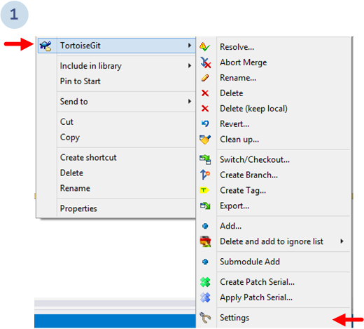The image size is (364, 329).
Task: Click the Rename pencil icon
Action: pos(205,78)
